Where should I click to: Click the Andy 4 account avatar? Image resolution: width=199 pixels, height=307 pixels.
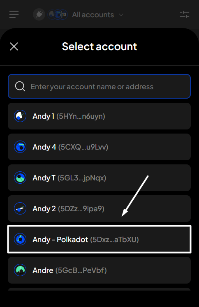(x=20, y=147)
